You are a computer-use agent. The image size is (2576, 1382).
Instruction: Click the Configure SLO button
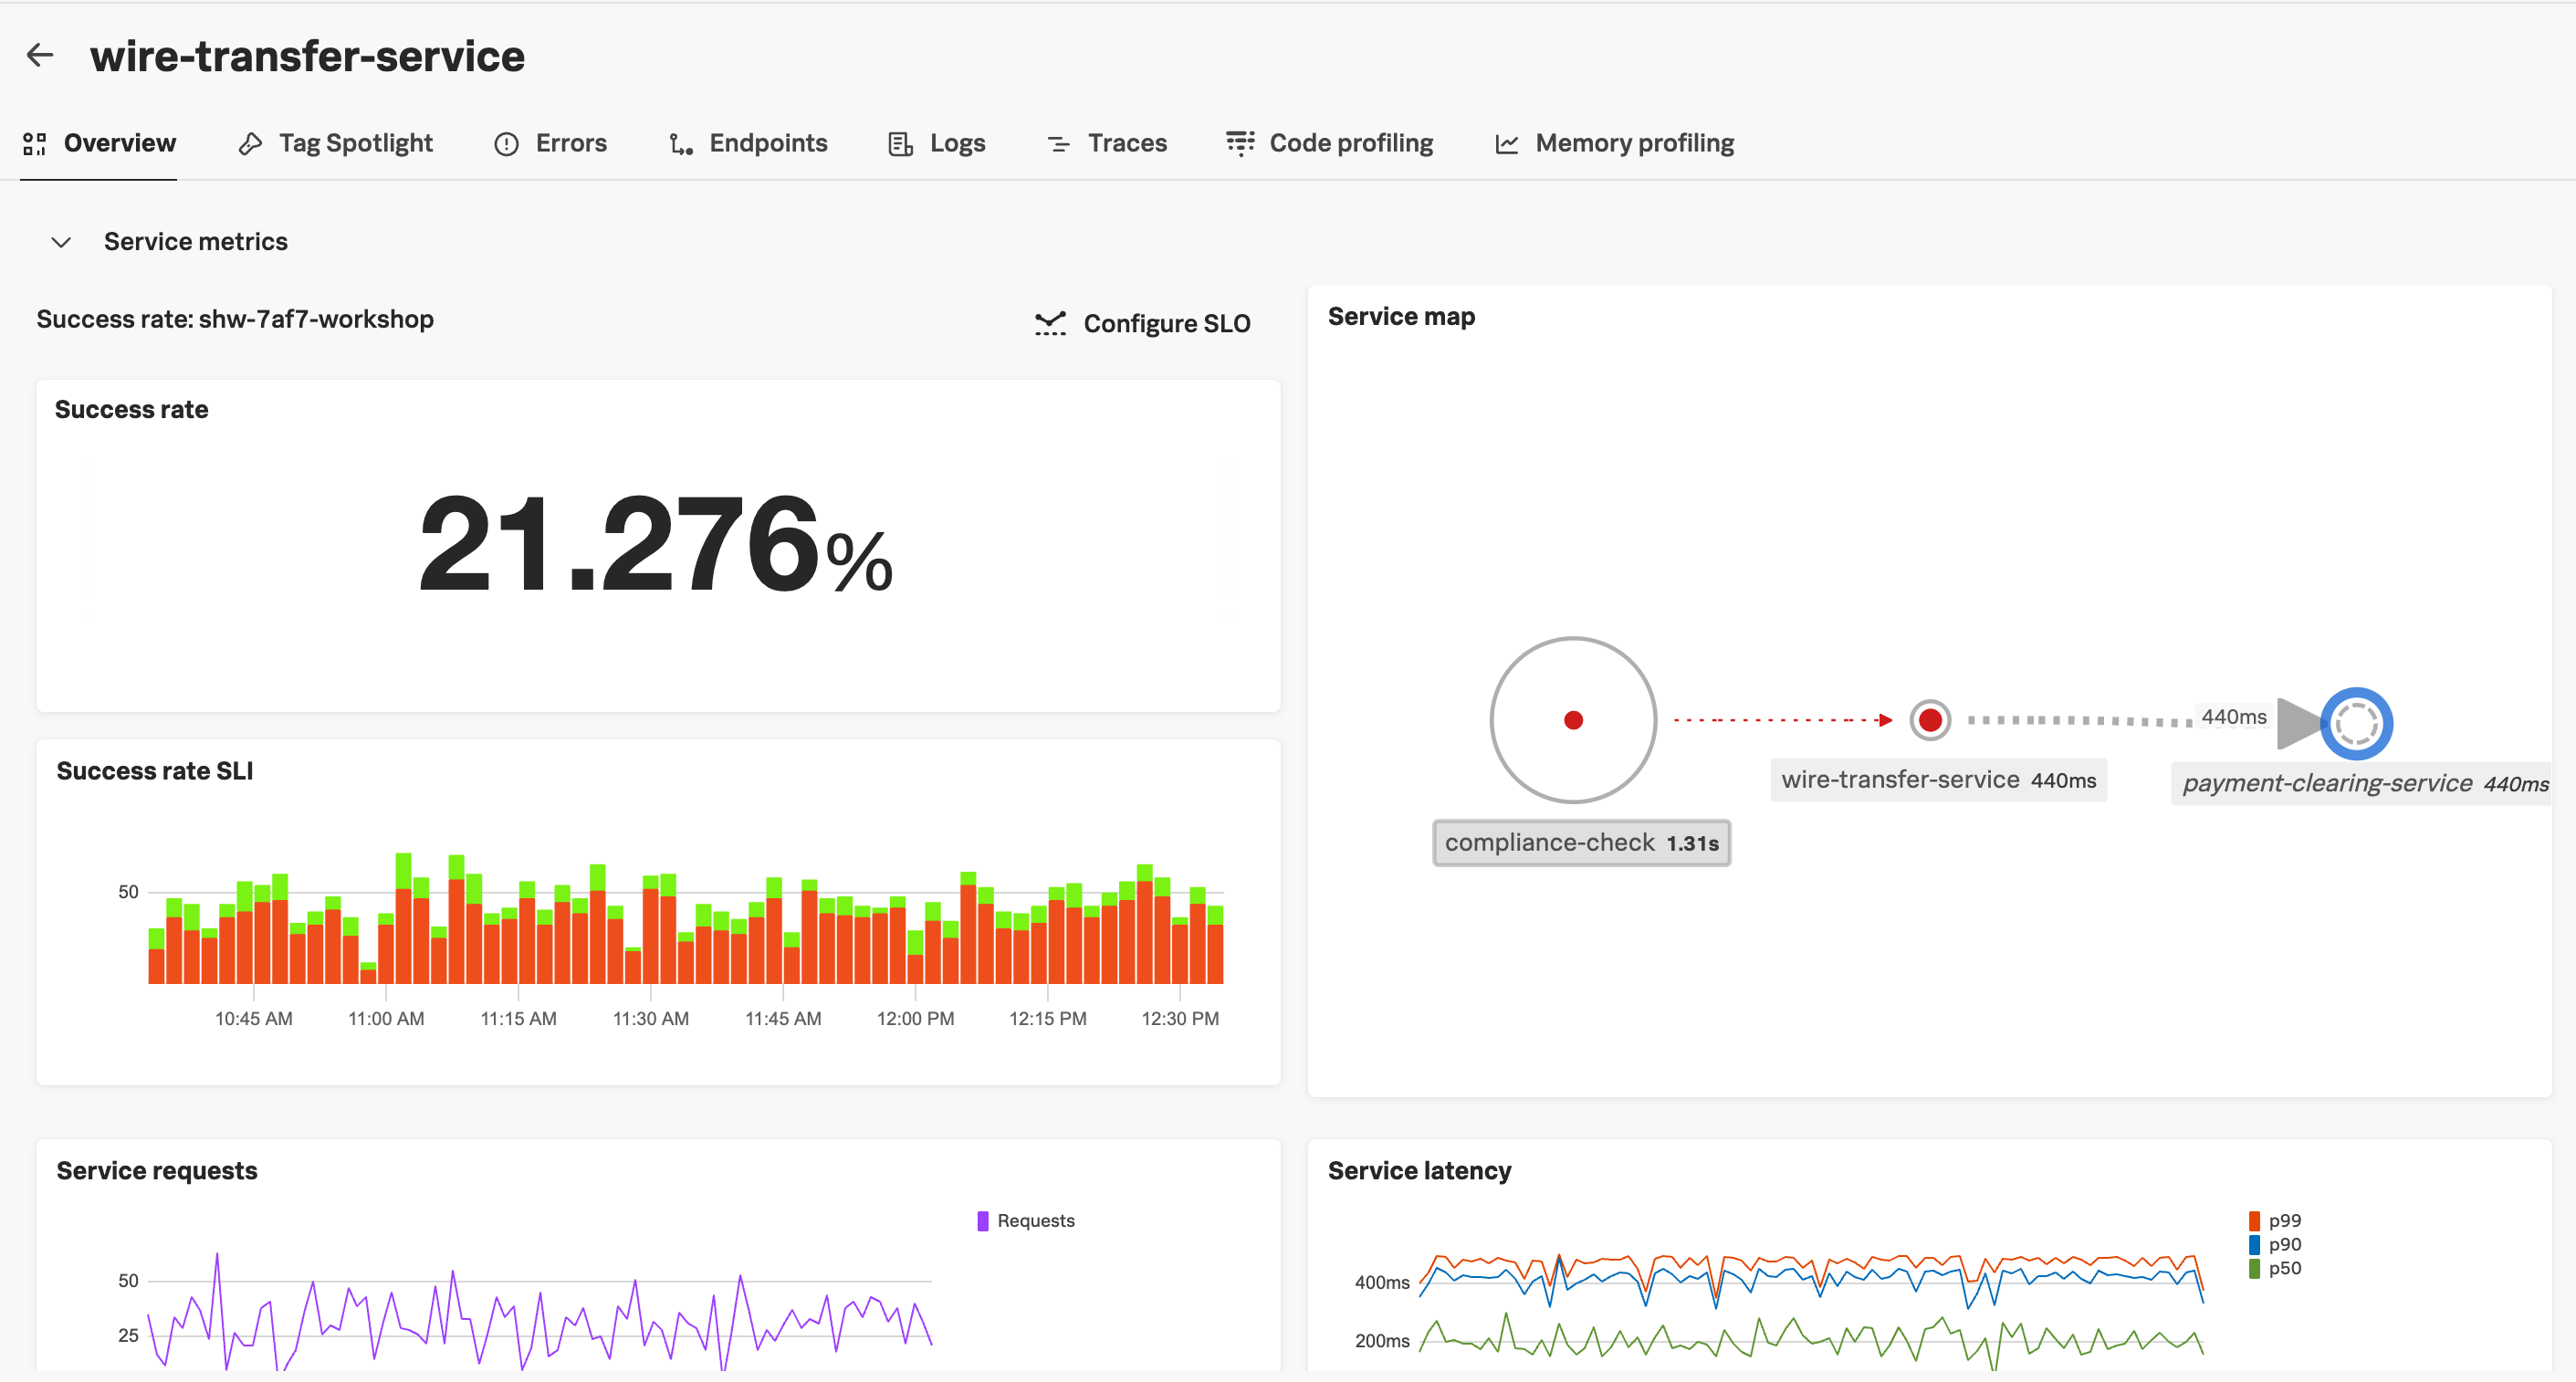1167,323
